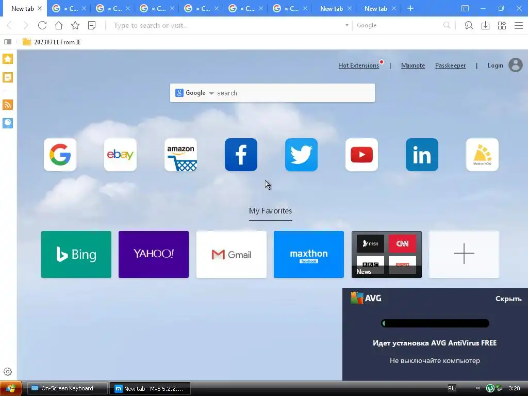
Task: Open address bar history dropdown arrow
Action: [x=347, y=25]
